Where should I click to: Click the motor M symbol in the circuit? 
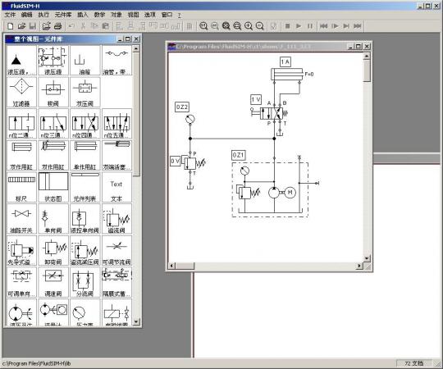(290, 193)
